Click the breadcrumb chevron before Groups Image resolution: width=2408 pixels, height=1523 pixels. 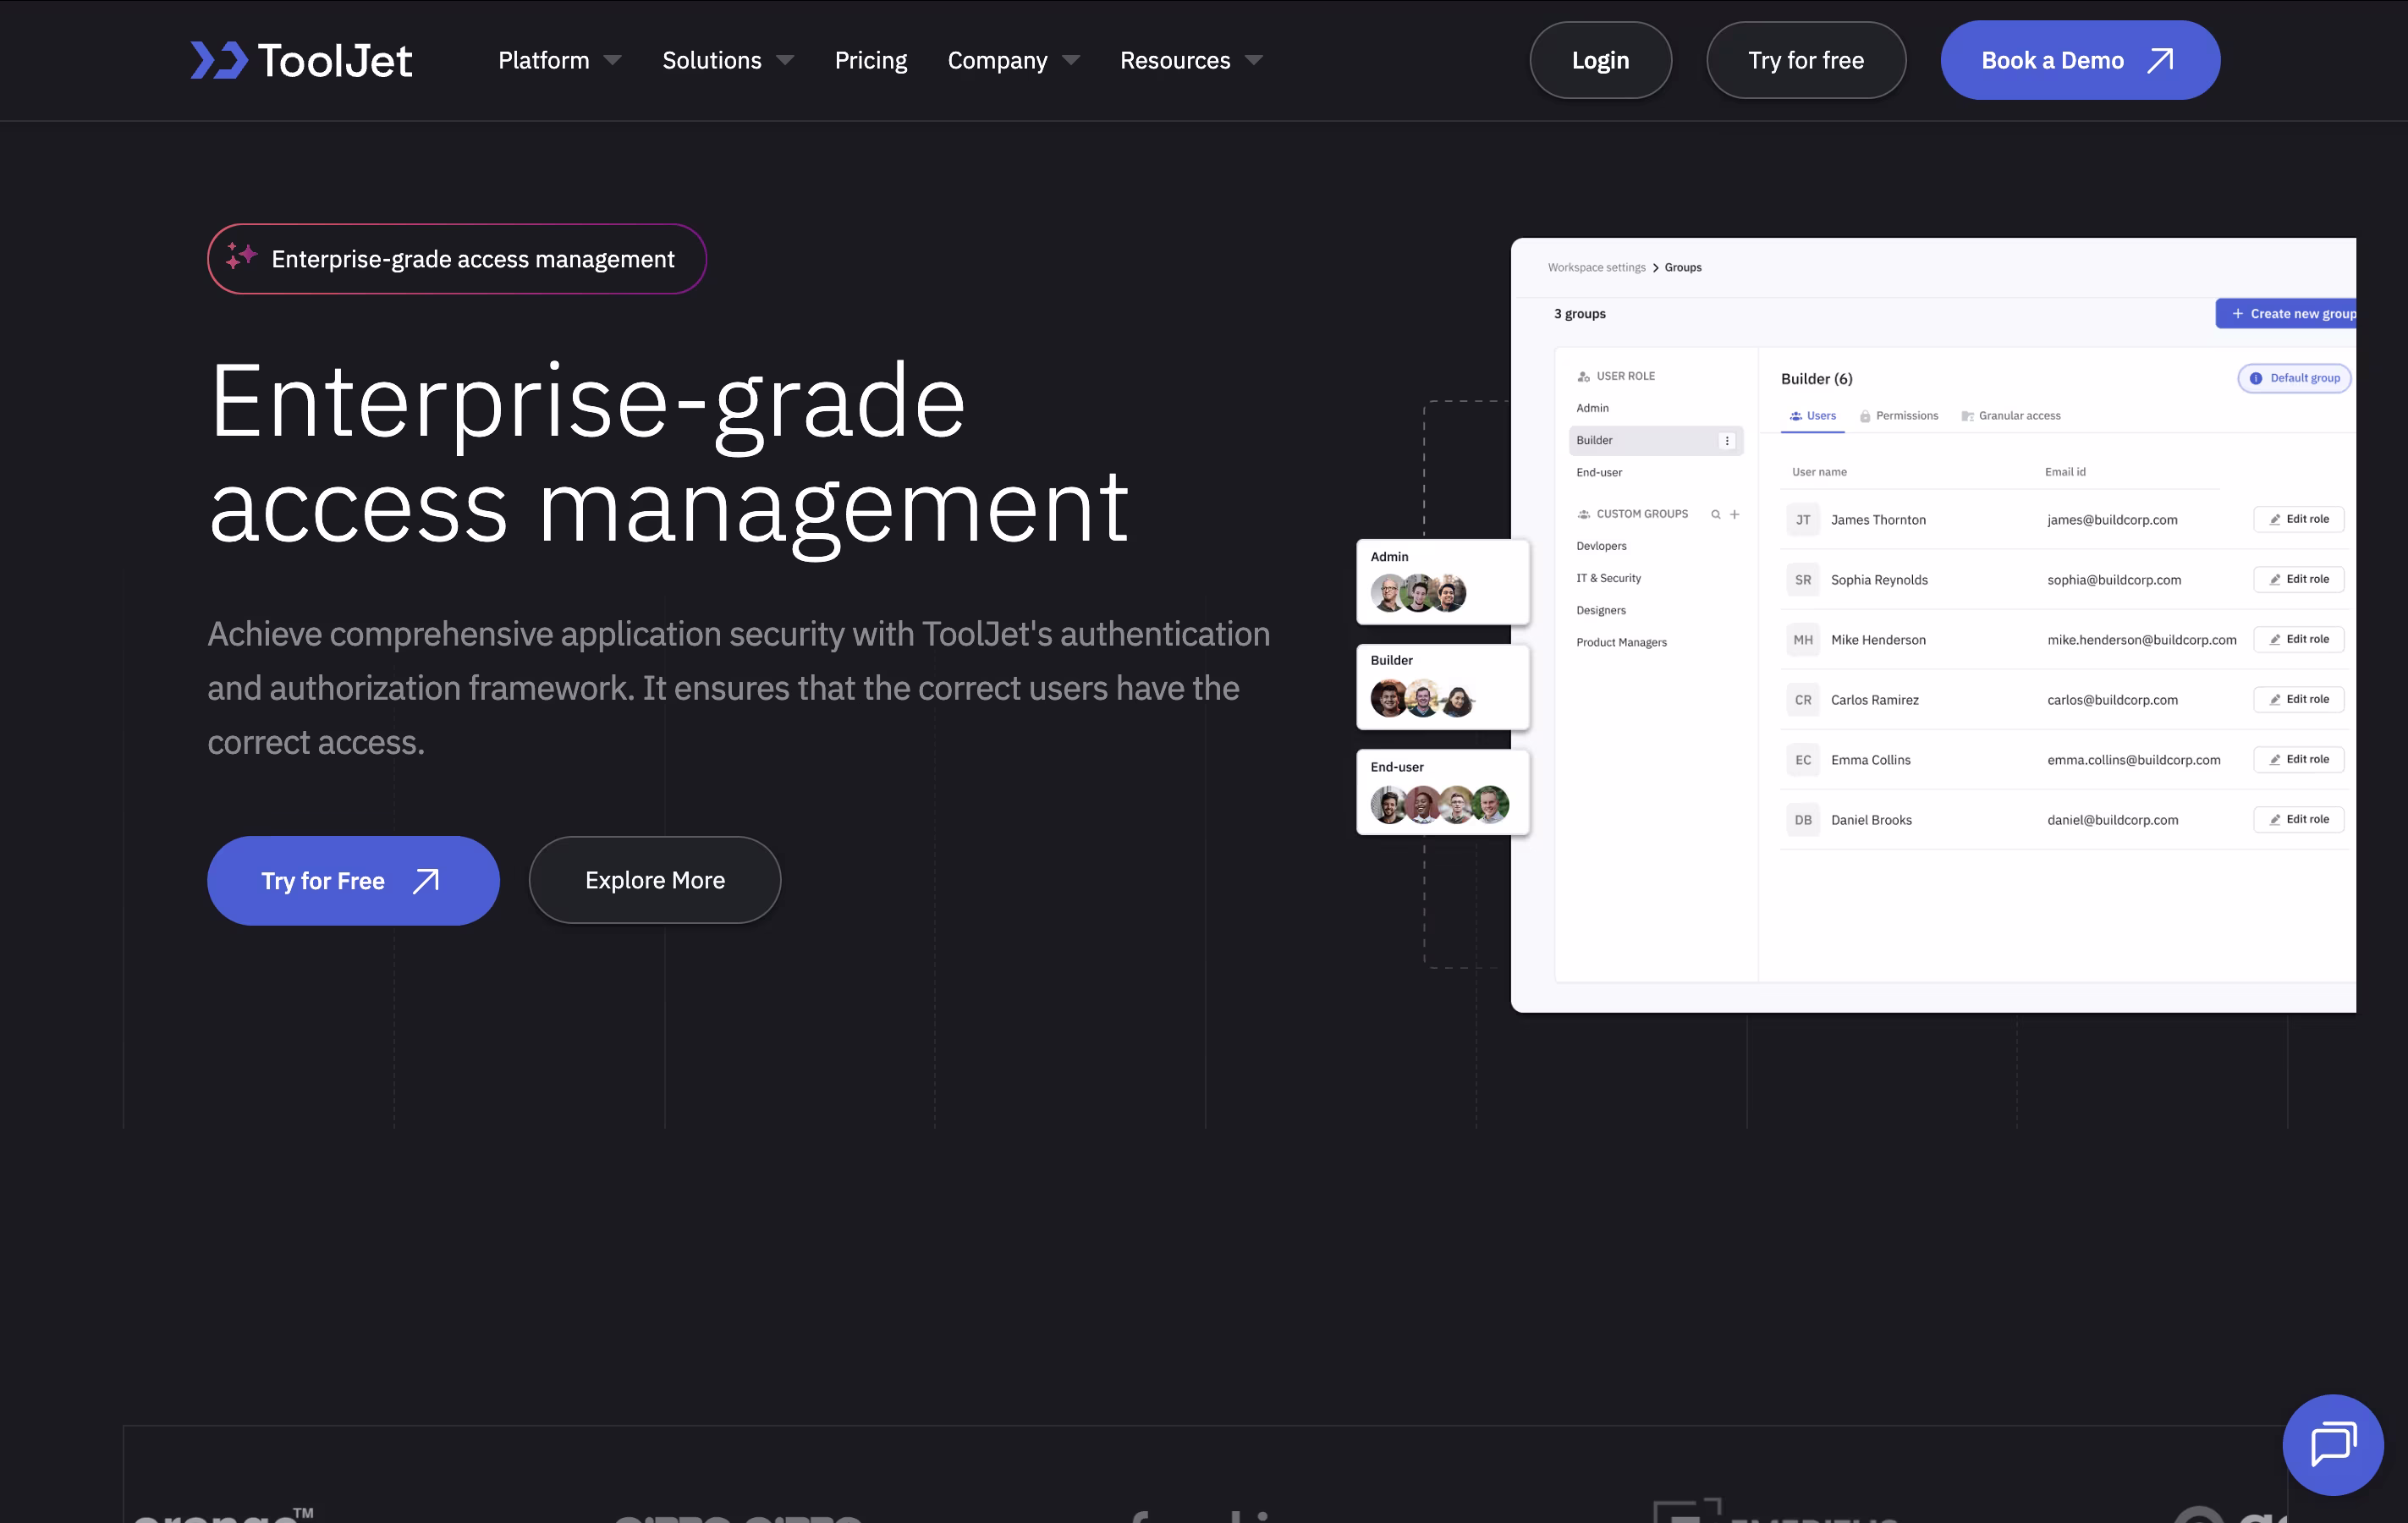tap(1656, 267)
